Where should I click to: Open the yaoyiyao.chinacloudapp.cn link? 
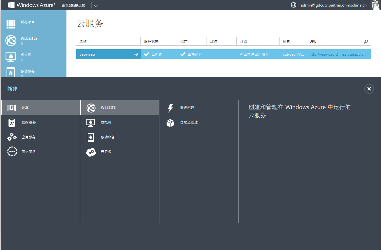[337, 54]
